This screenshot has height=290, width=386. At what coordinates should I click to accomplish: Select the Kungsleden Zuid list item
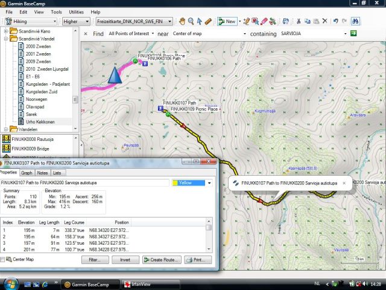41,91
